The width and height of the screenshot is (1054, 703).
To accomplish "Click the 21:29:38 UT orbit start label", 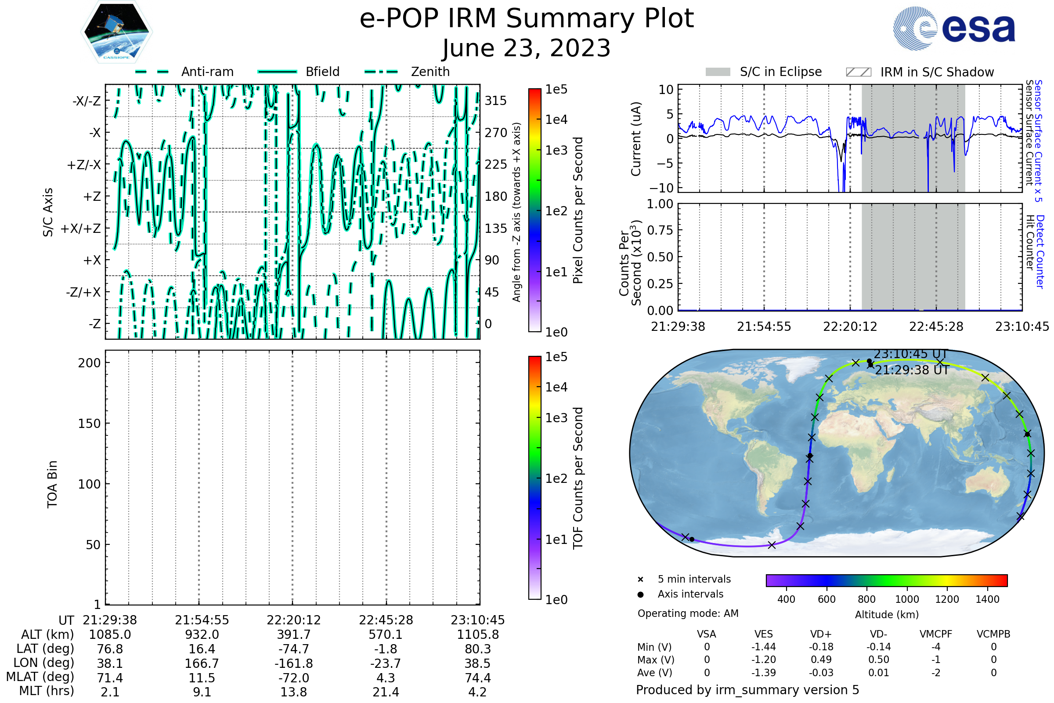I will pyautogui.click(x=912, y=370).
